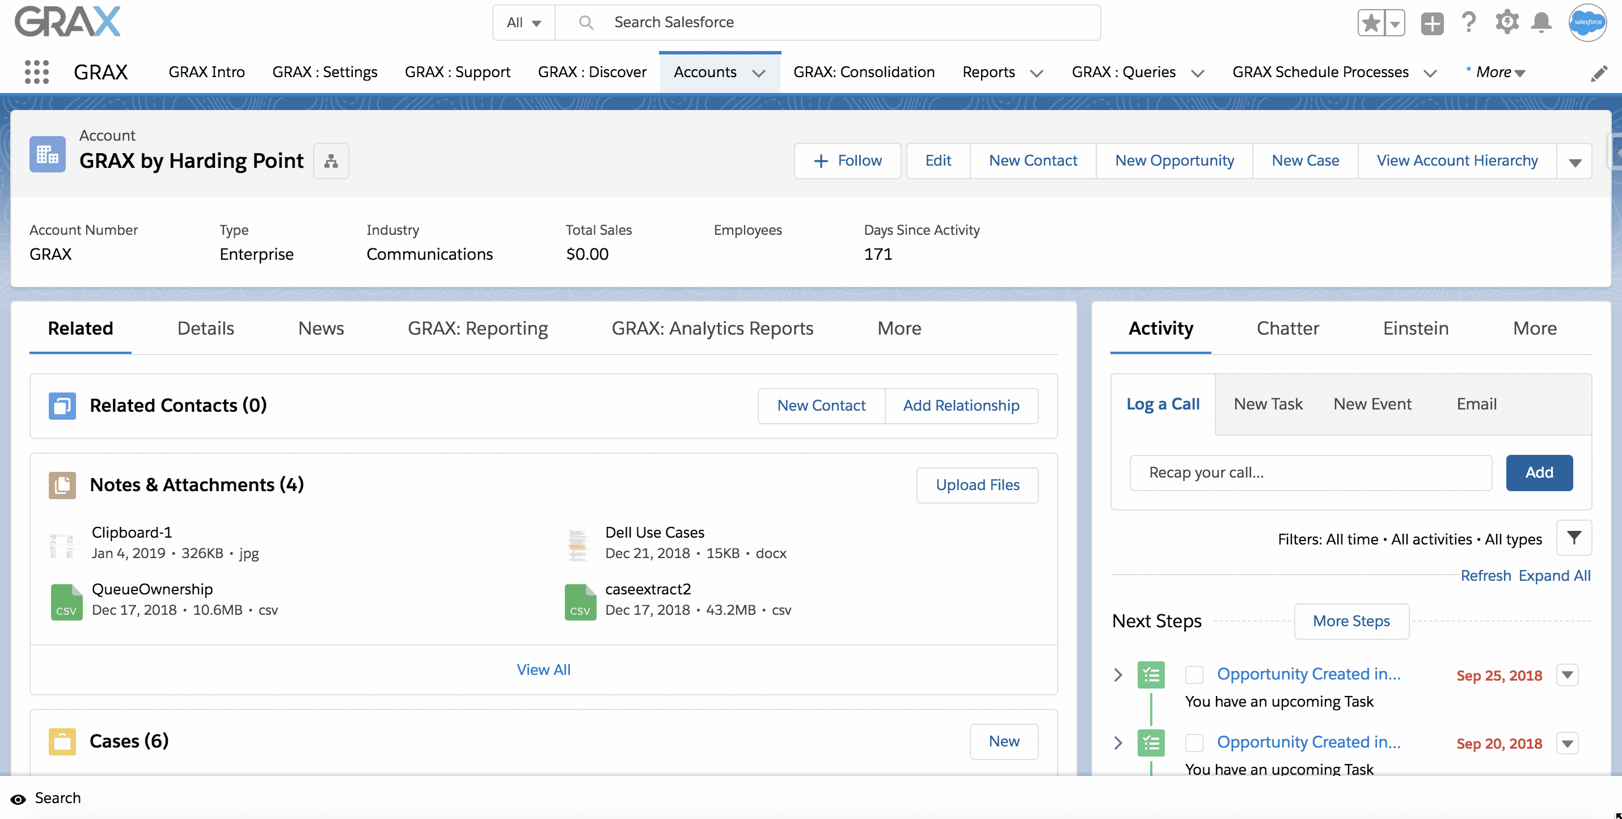Open the GRAX : Queries dropdown chevron

click(1198, 73)
